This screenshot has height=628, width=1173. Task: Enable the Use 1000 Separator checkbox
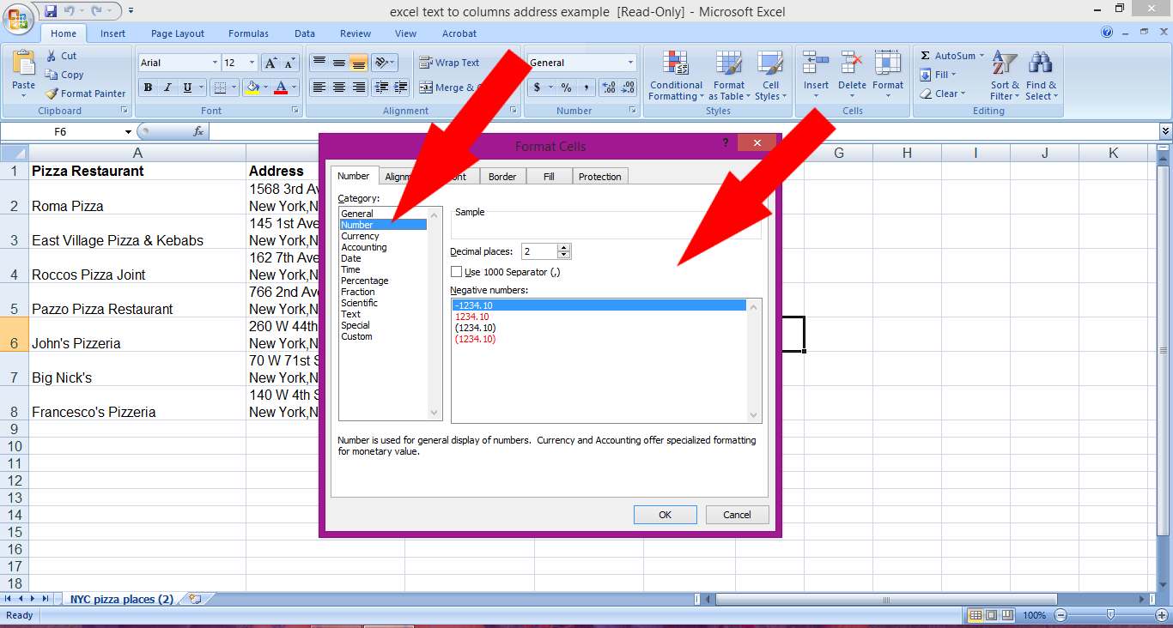point(457,271)
